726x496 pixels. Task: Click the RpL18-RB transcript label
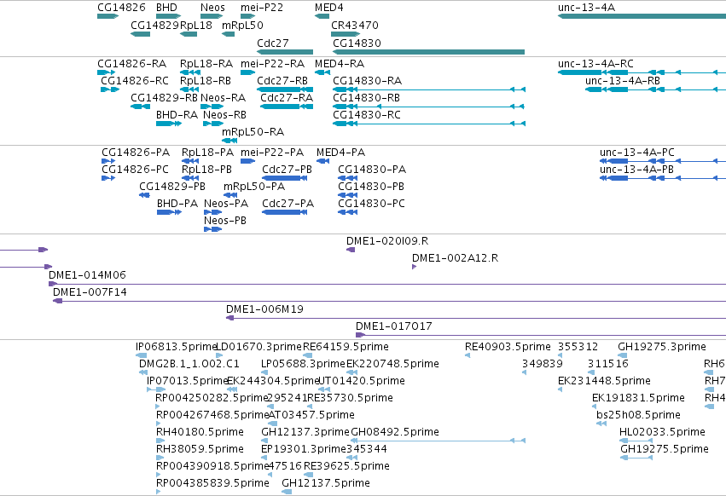(206, 80)
